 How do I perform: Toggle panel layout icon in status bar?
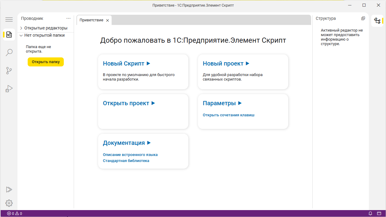pyautogui.click(x=379, y=214)
